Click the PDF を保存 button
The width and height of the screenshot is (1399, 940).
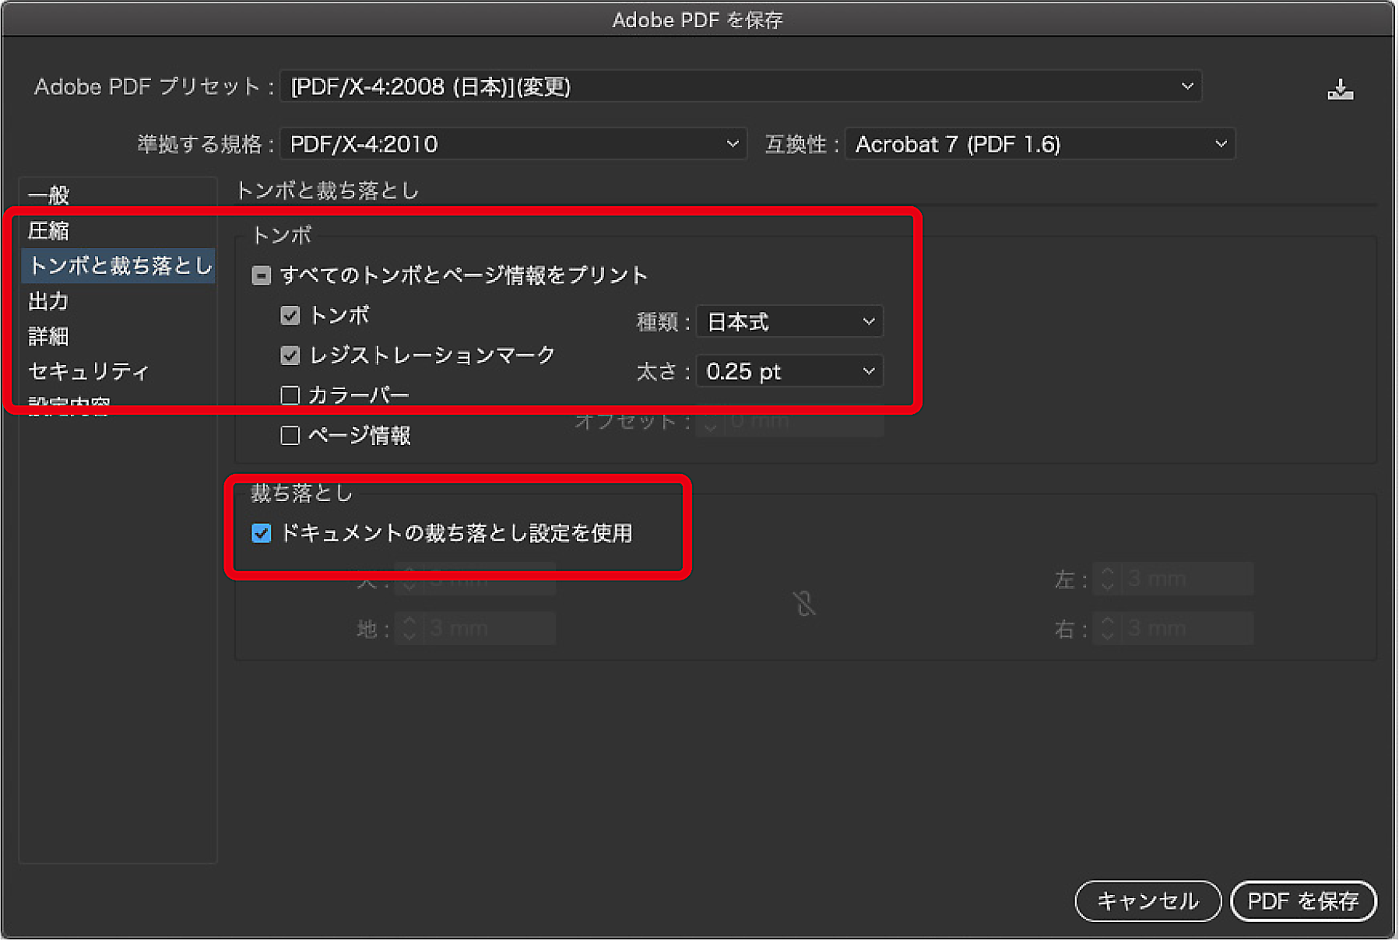(1302, 900)
